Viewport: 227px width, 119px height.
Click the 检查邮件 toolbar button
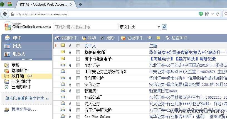[176, 38]
